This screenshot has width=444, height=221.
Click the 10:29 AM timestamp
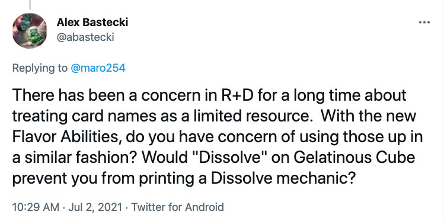36,207
